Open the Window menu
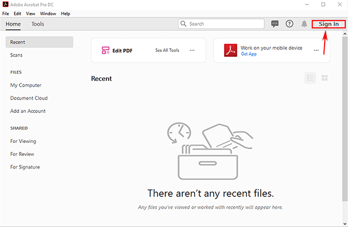 click(47, 13)
